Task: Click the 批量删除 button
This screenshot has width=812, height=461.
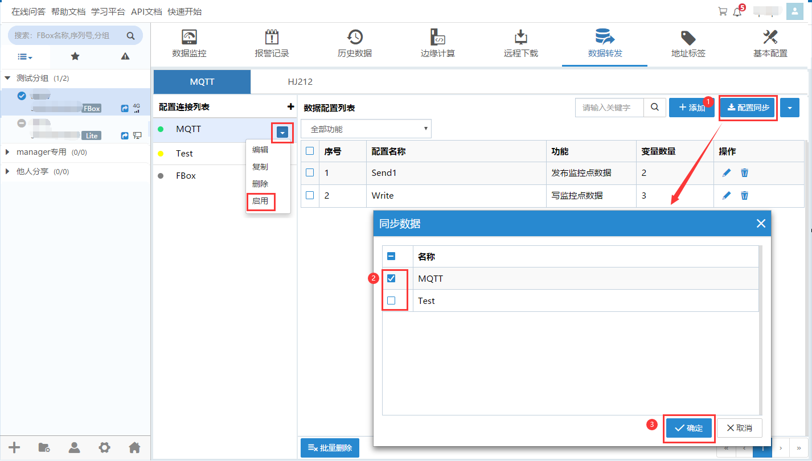Action: tap(330, 448)
